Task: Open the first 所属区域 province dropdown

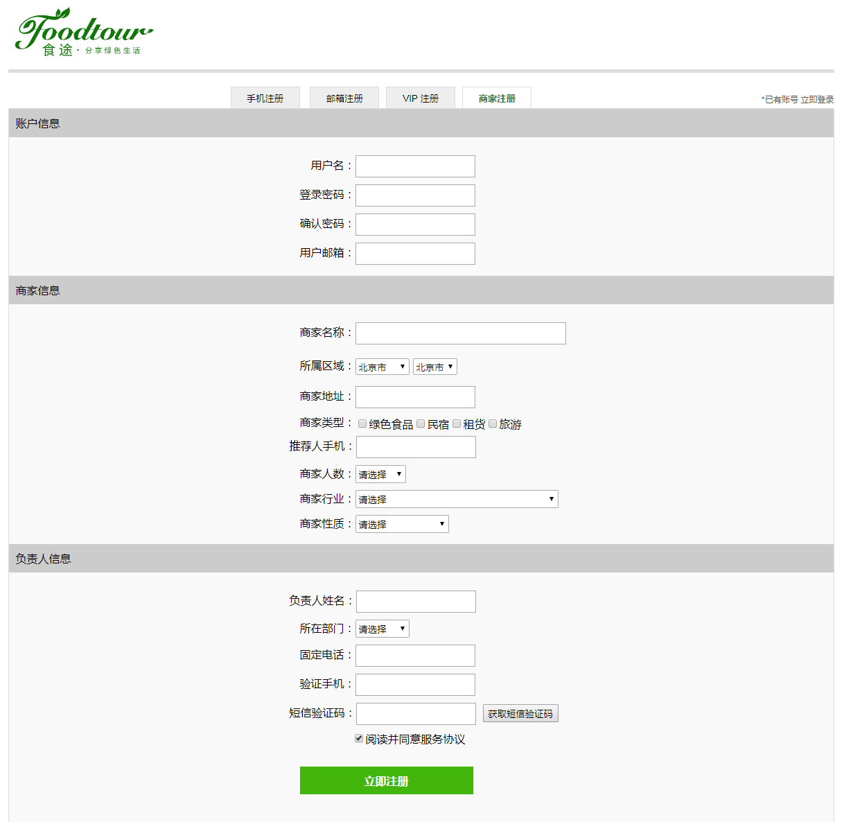Action: point(383,367)
